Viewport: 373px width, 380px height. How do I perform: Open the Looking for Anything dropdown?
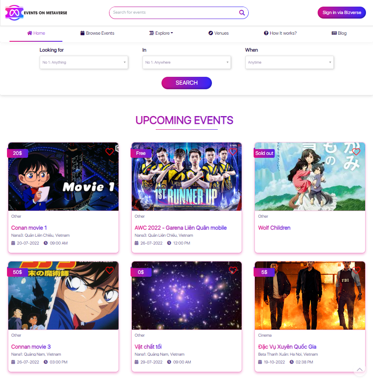tap(84, 62)
